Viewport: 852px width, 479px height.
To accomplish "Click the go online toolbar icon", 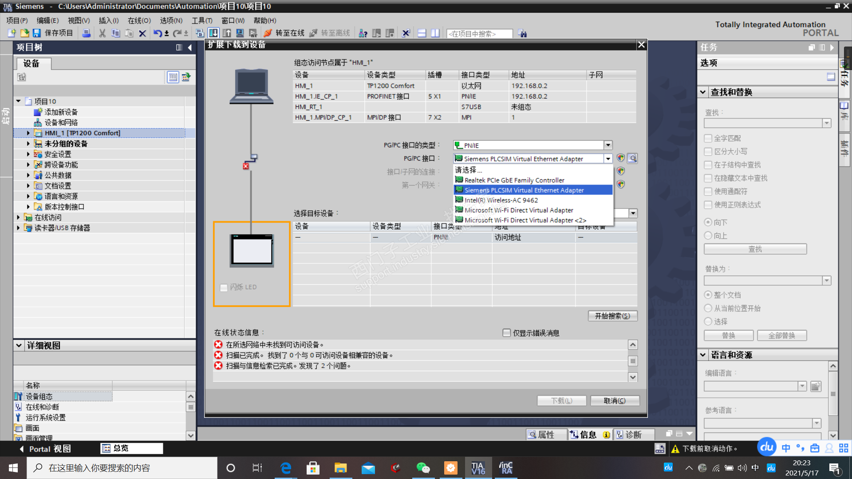I will [268, 33].
